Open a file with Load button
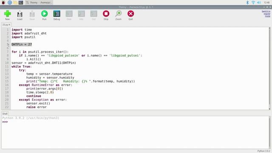Screen dimensions: 272x153 click(x=20, y=15)
